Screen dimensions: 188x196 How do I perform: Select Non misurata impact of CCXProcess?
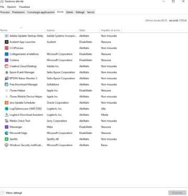tap(109, 48)
